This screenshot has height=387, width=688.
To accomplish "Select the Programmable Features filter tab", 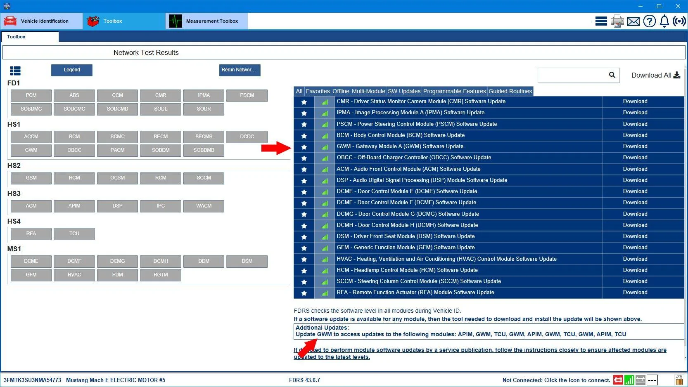I will coord(455,91).
